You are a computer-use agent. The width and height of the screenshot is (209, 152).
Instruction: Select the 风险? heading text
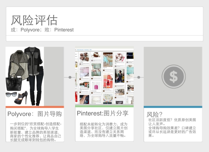pos(155,114)
